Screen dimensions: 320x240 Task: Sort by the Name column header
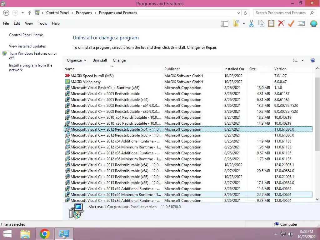[x=112, y=69]
